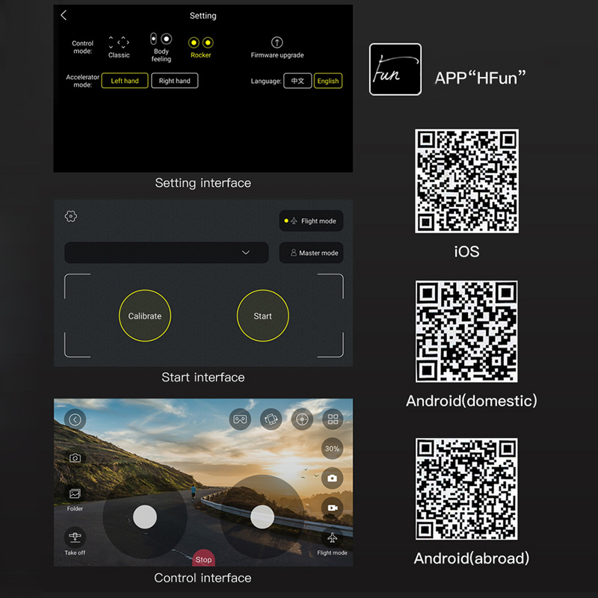Select Body feeling control mode

tap(161, 47)
